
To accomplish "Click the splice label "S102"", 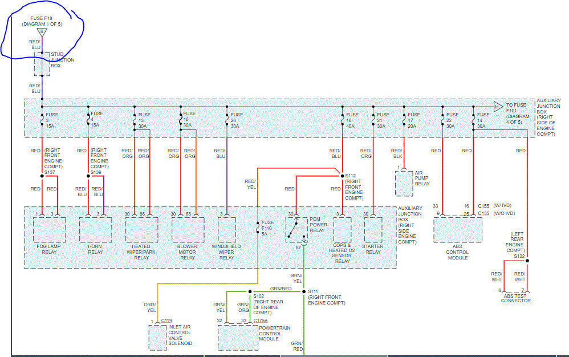I will click(259, 296).
